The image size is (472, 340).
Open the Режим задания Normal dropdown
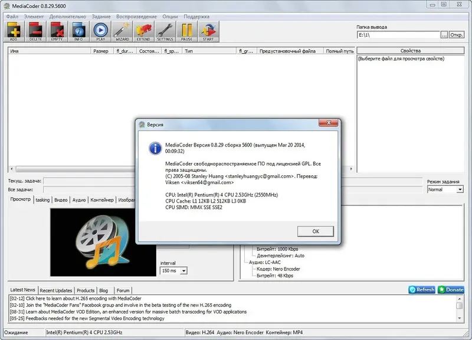coord(445,189)
